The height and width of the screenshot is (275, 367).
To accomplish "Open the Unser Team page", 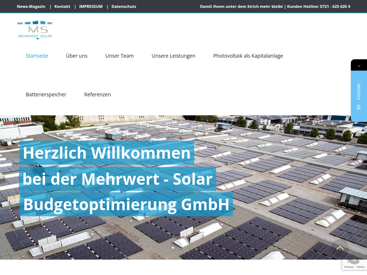I will (x=119, y=56).
